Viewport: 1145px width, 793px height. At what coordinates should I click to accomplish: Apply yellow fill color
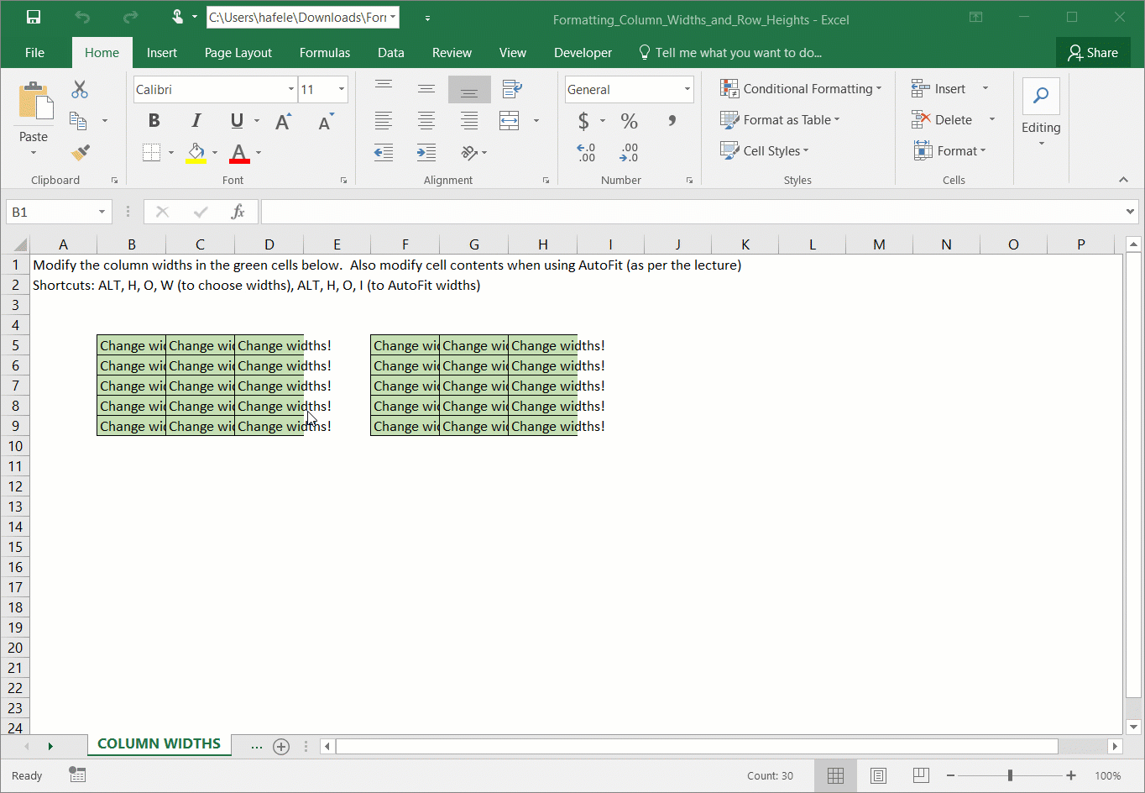click(196, 152)
